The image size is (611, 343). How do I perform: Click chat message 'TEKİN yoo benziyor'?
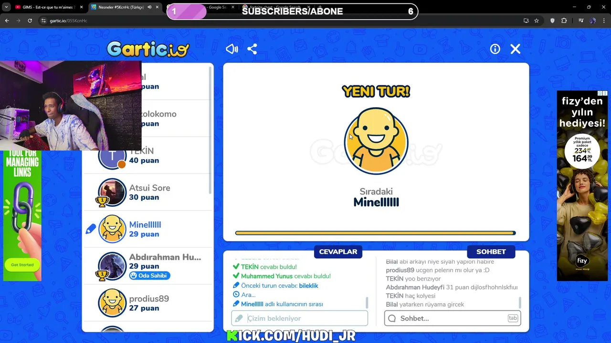click(x=413, y=279)
